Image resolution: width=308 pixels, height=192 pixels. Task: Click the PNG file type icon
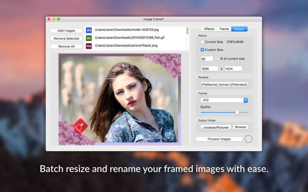(x=89, y=46)
